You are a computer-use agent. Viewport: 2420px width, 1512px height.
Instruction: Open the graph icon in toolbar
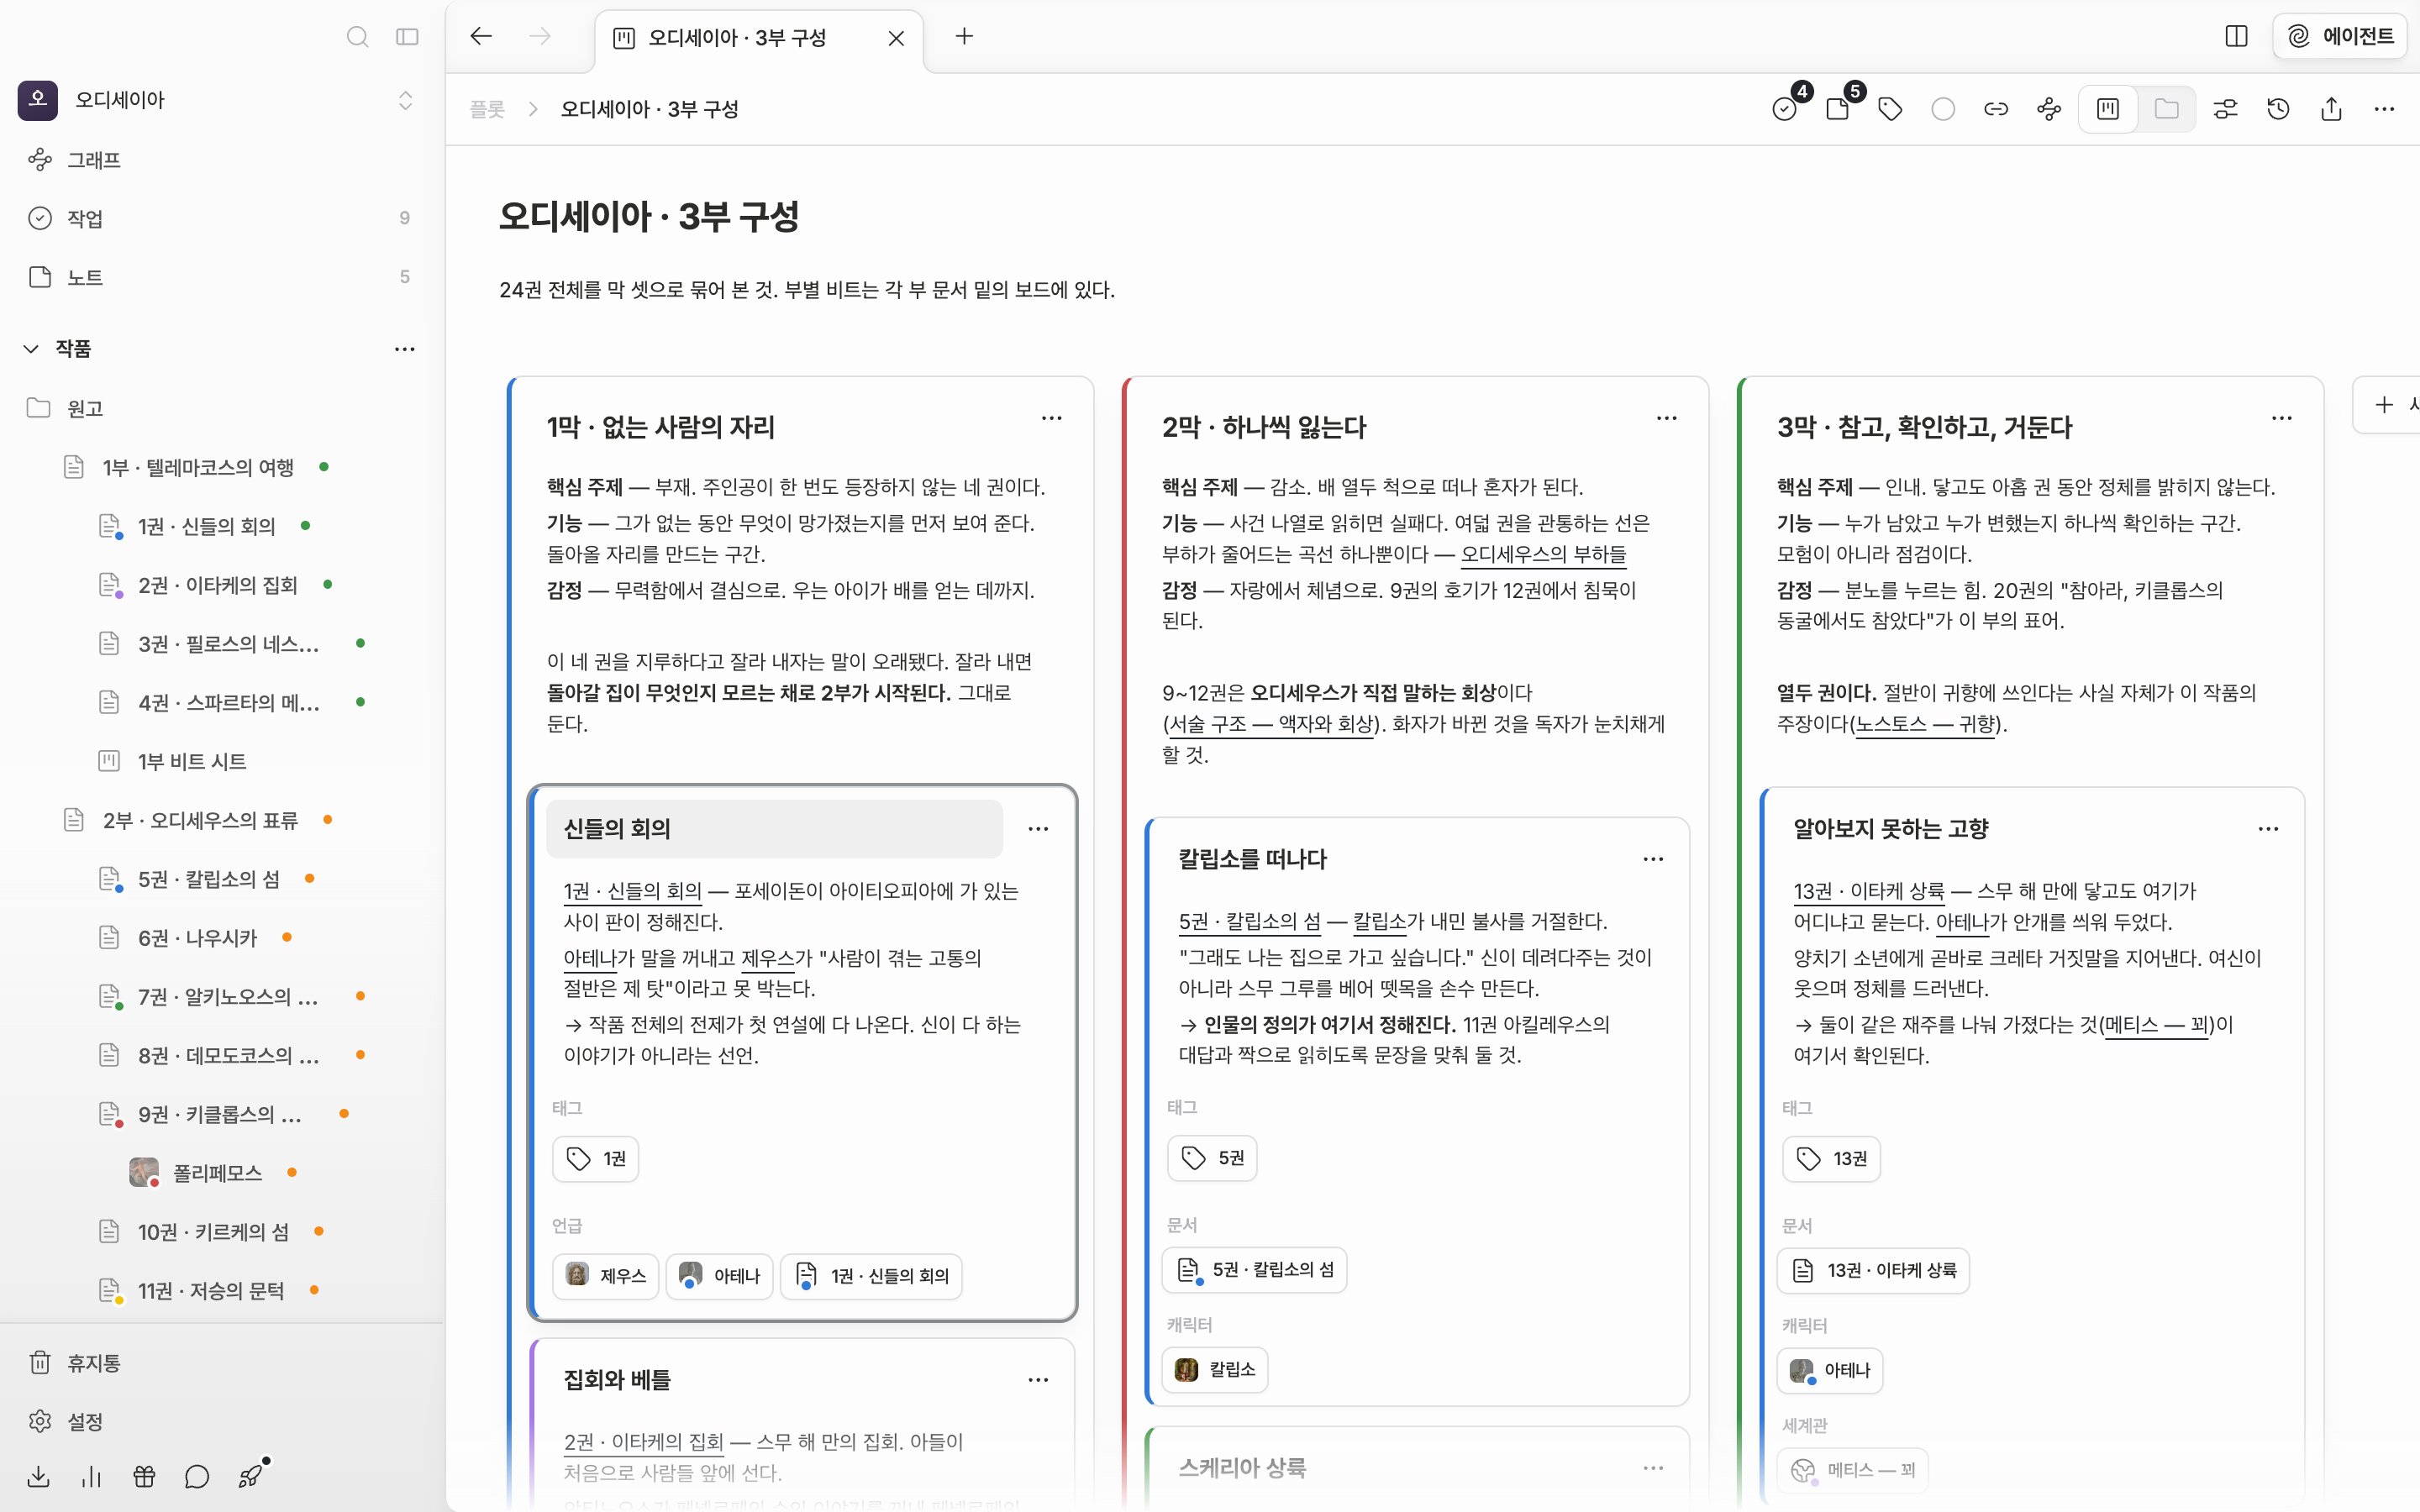[2049, 109]
